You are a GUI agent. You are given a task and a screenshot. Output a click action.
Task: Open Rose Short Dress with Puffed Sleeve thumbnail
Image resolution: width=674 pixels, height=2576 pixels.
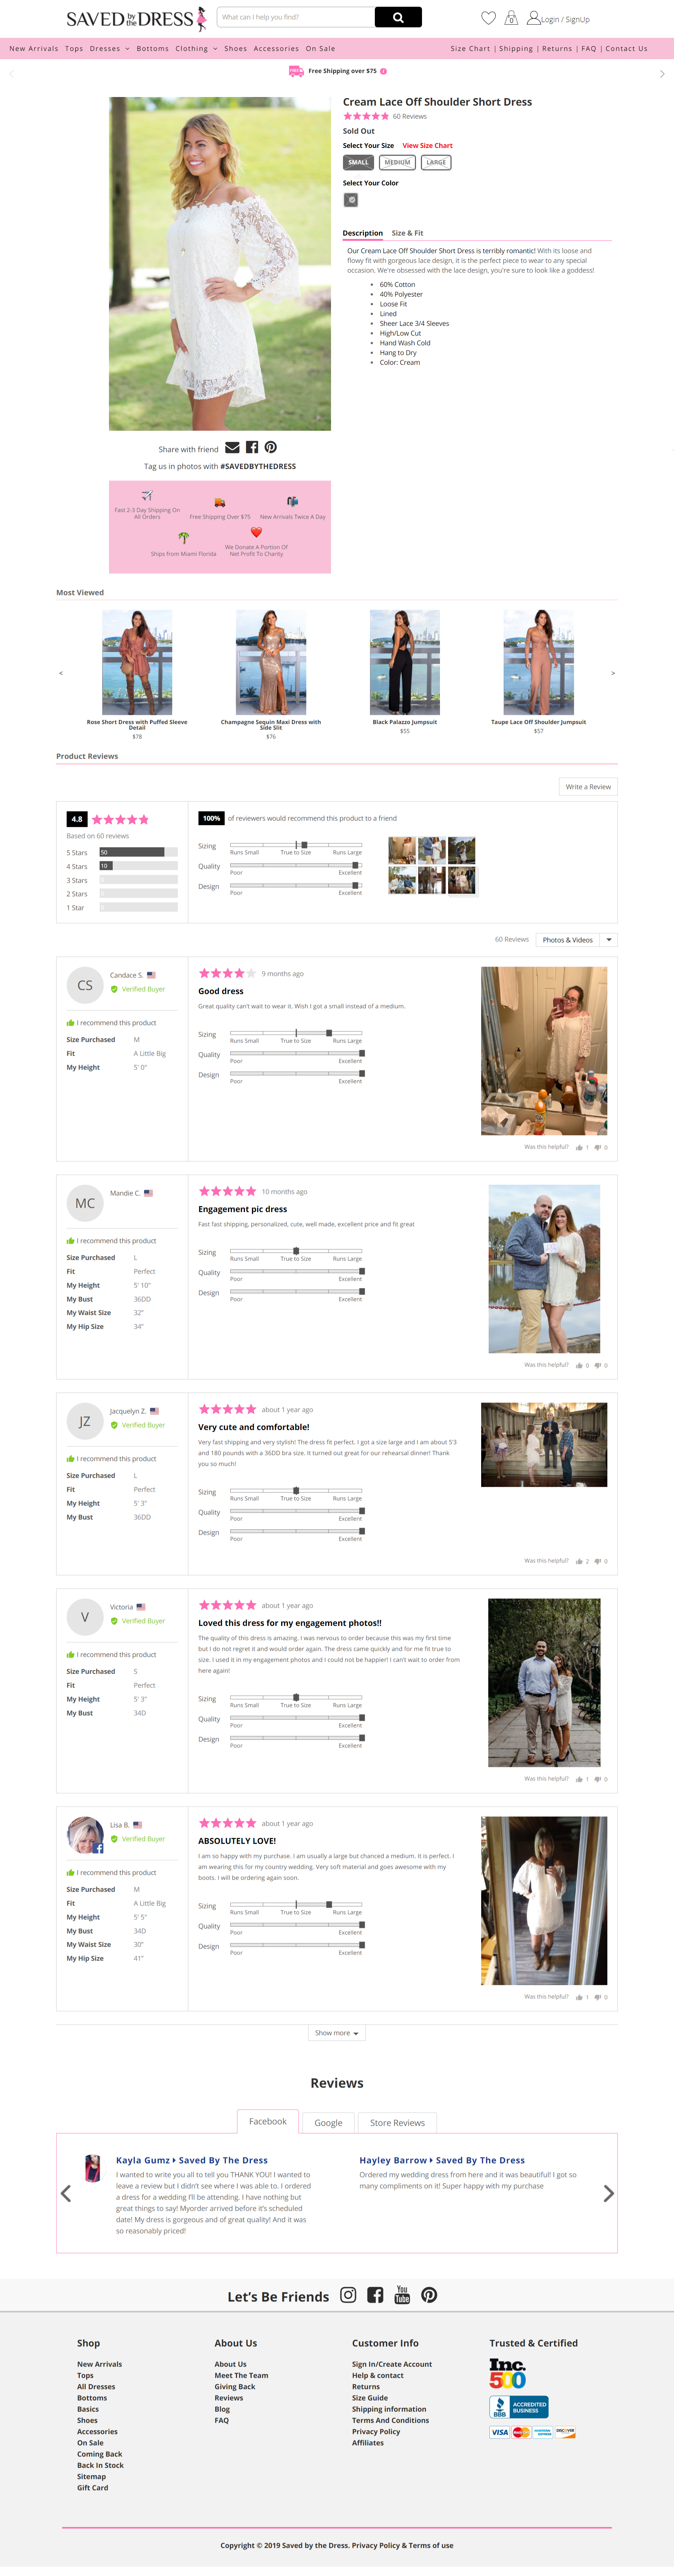(137, 662)
